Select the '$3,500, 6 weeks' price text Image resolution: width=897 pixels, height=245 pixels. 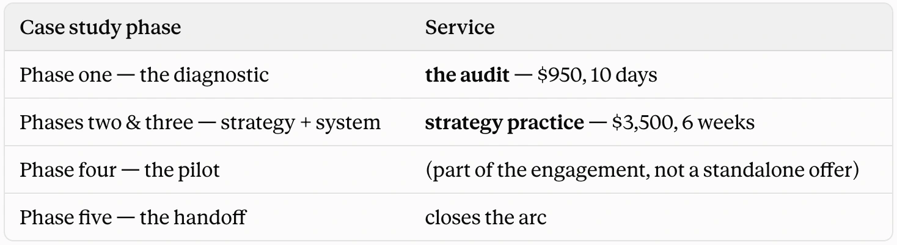683,122
